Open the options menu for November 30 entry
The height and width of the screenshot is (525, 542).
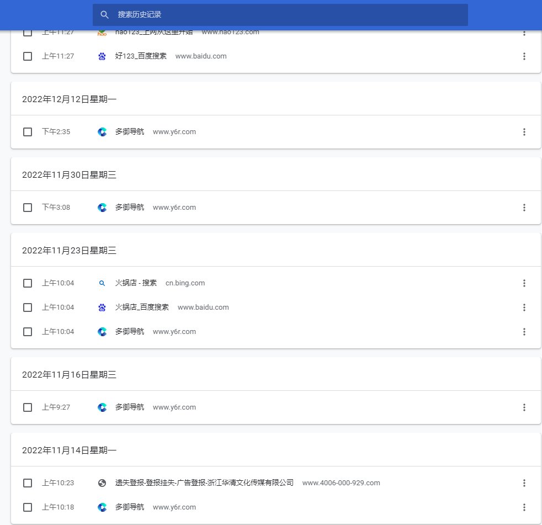[x=524, y=207]
